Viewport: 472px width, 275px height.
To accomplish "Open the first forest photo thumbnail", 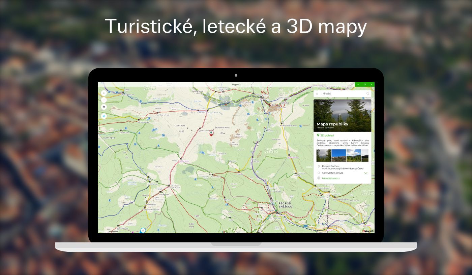I will [x=323, y=156].
